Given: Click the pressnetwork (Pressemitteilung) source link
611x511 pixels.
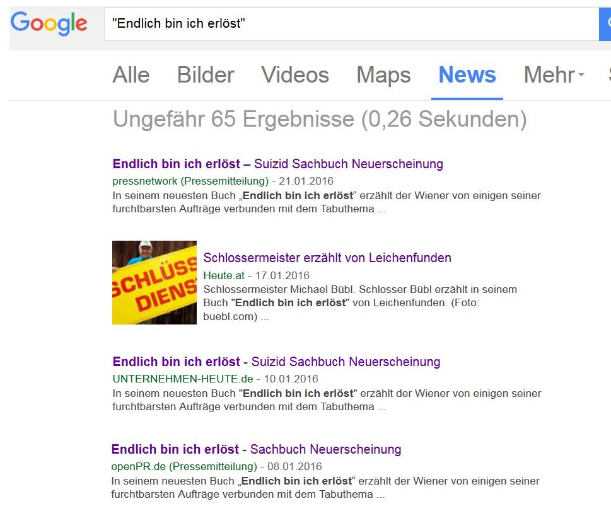Looking at the screenshot, I should [x=190, y=181].
